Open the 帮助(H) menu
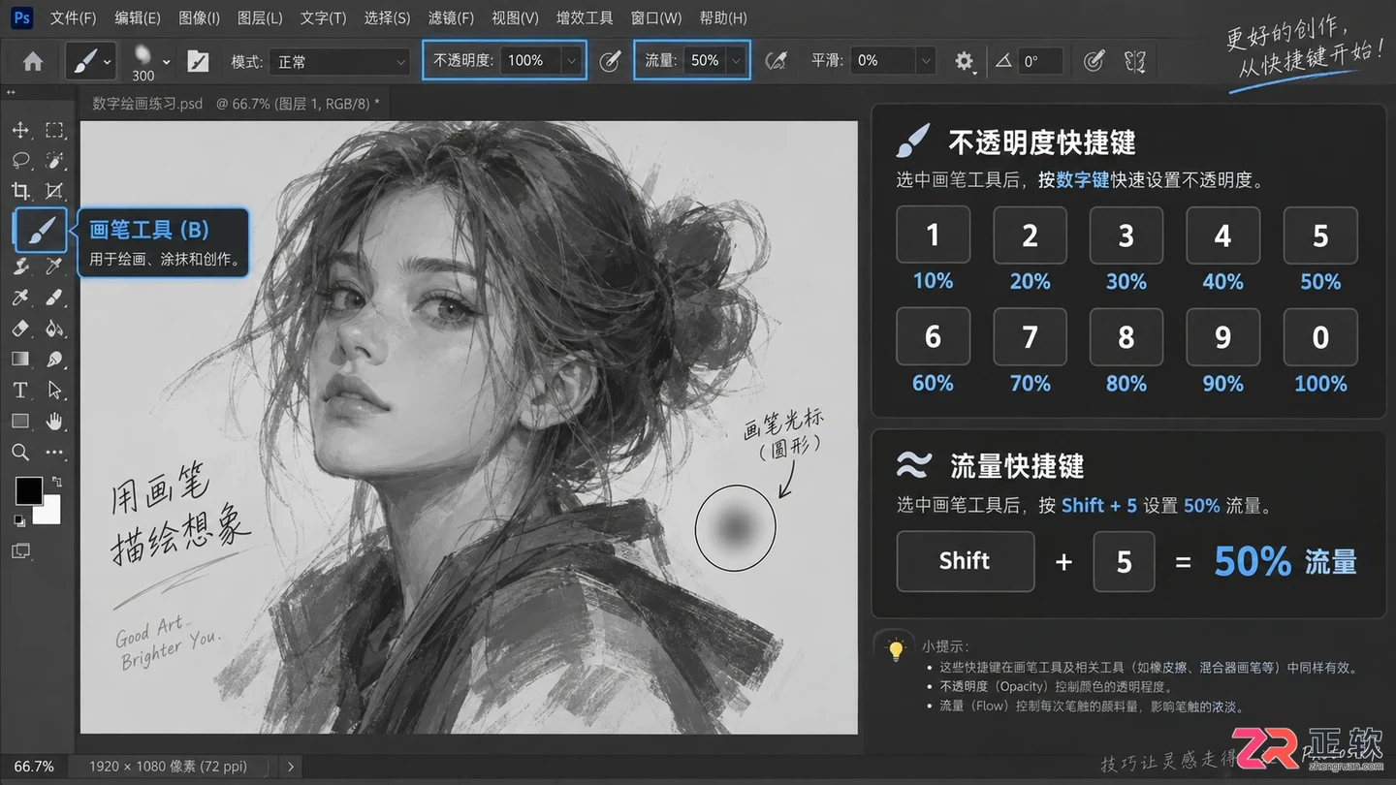The height and width of the screenshot is (785, 1396). click(723, 17)
